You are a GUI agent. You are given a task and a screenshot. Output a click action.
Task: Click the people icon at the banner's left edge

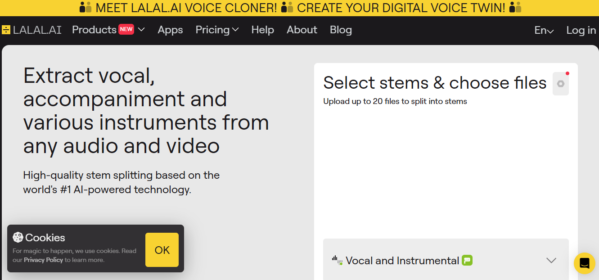[x=86, y=8]
